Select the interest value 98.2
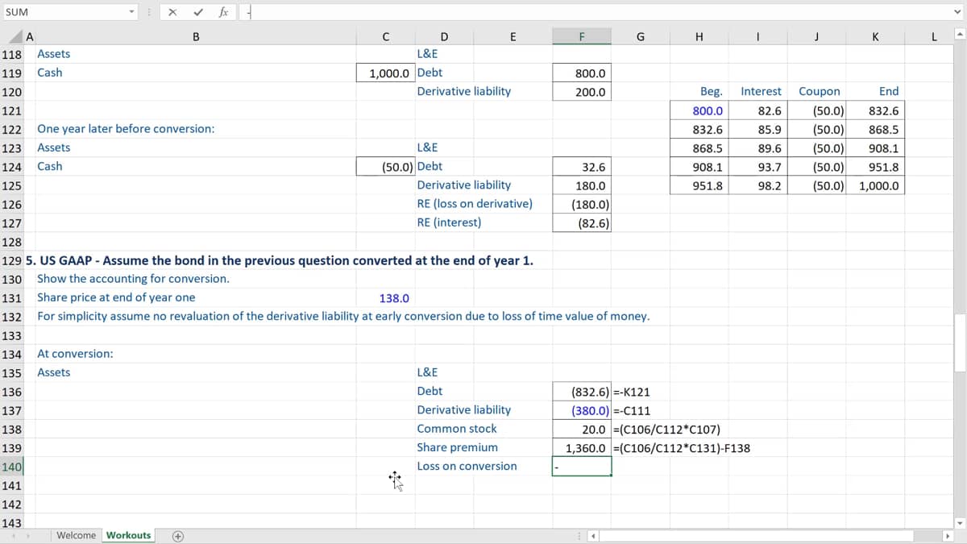Screen dimensions: 967x544 coord(757,186)
